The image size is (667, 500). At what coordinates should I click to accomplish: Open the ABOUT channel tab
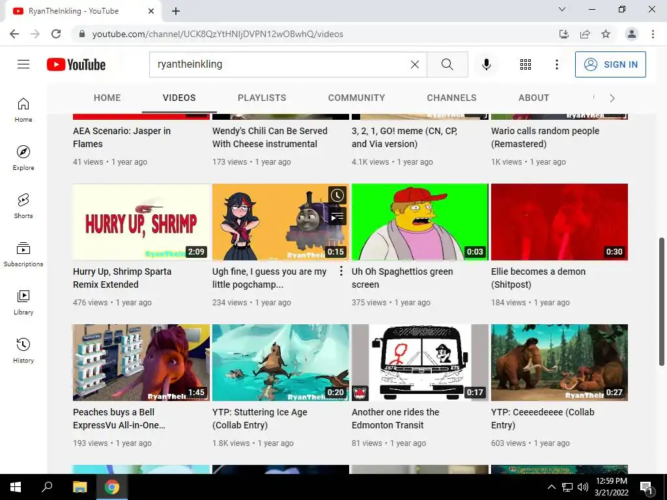tap(534, 98)
